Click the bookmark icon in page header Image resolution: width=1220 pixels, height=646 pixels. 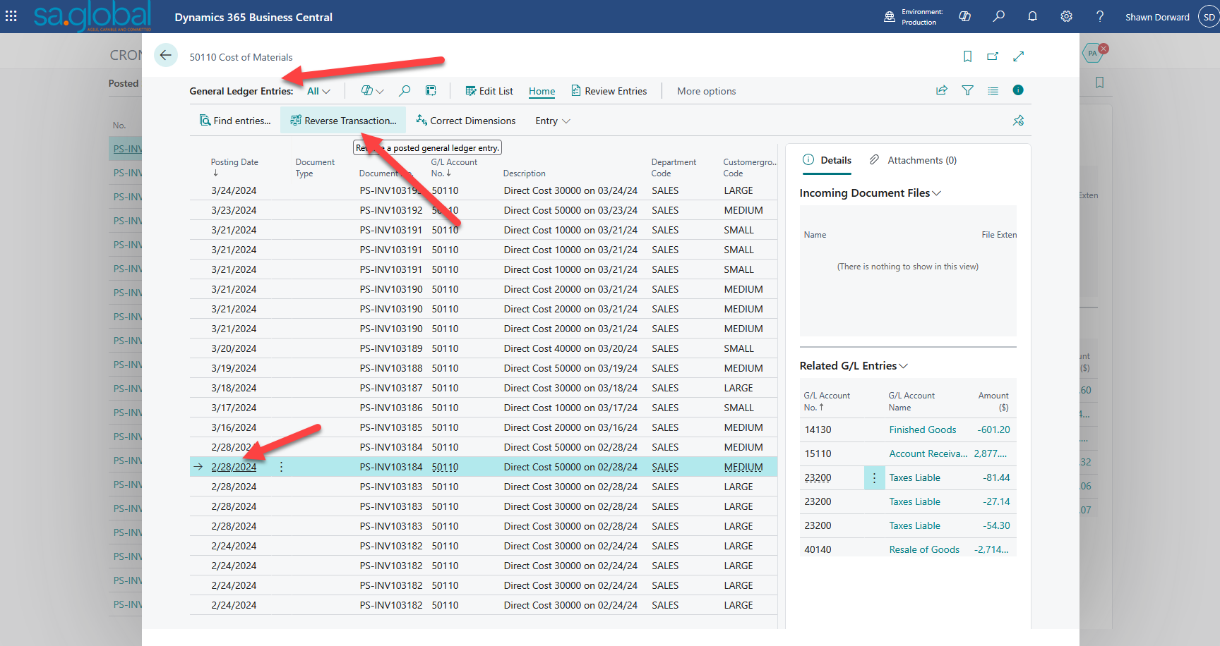pos(967,56)
